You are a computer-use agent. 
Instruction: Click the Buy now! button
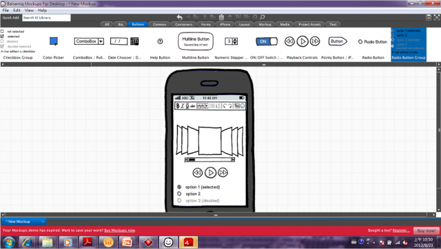pyautogui.click(x=427, y=230)
